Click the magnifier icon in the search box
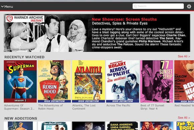Viewport: 194px width, 130px height. pos(135,6)
